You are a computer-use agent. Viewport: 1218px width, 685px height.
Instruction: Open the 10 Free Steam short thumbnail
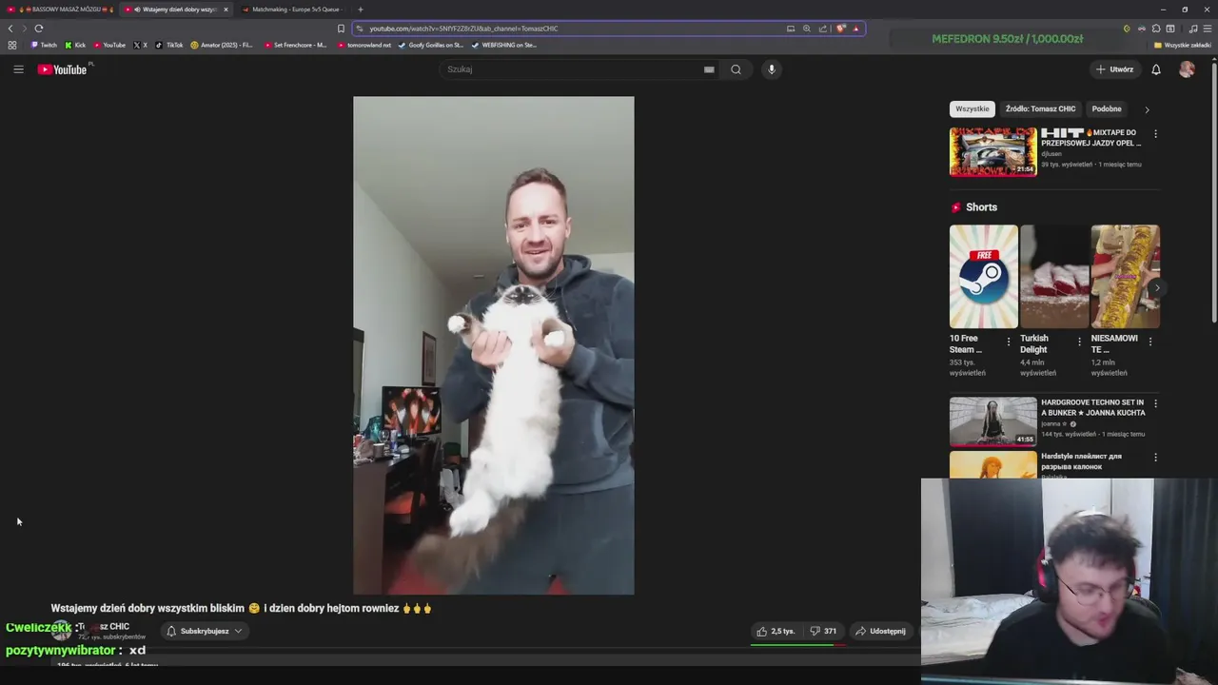984,277
